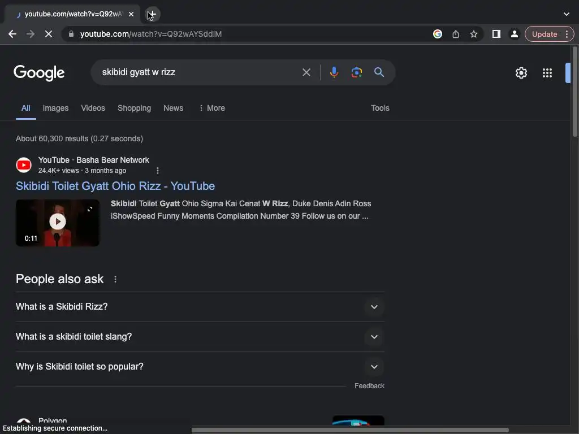Click the lock icon in address bar

coord(71,34)
